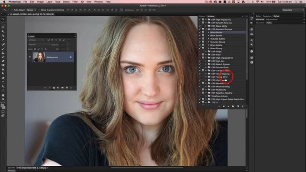
Task: Expand the ESP-High-Impact-CC action set
Action: [x=206, y=20]
